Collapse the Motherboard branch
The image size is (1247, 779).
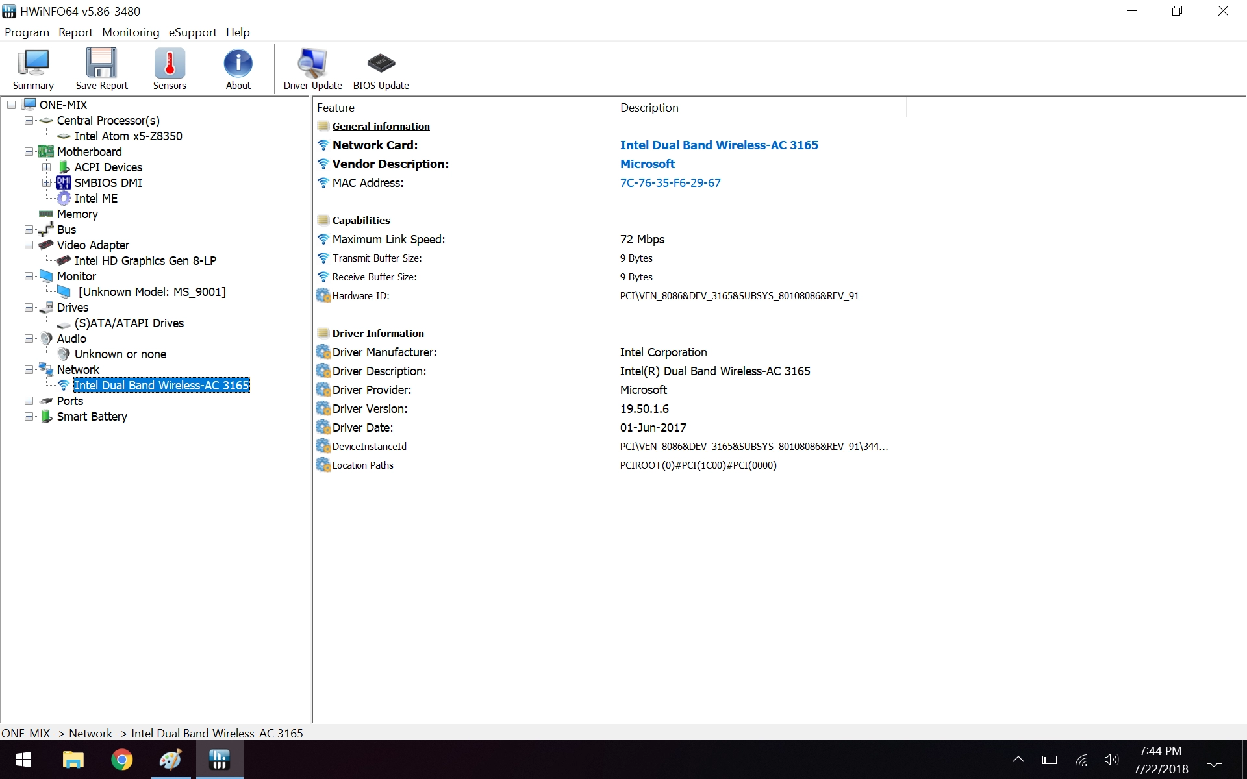tap(29, 151)
